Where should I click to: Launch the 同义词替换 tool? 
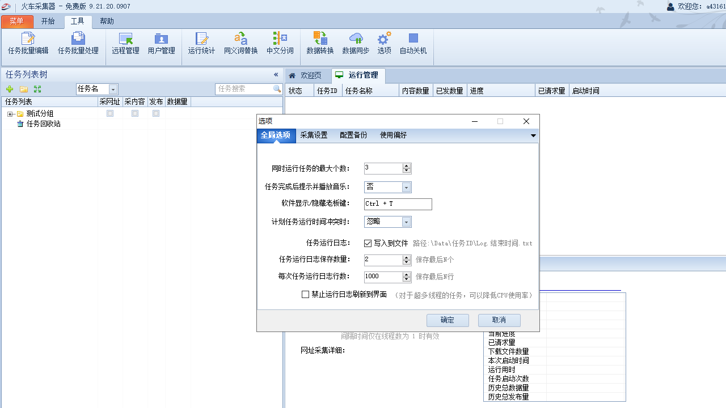[x=240, y=44]
